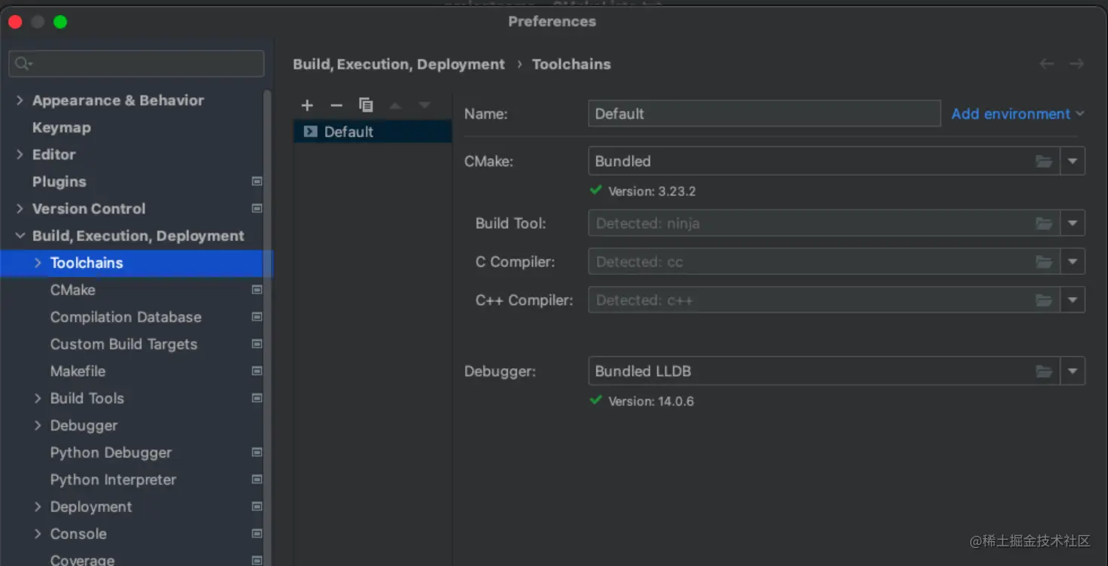Open Python Debugger settings
Image resolution: width=1108 pixels, height=566 pixels.
pyautogui.click(x=111, y=452)
